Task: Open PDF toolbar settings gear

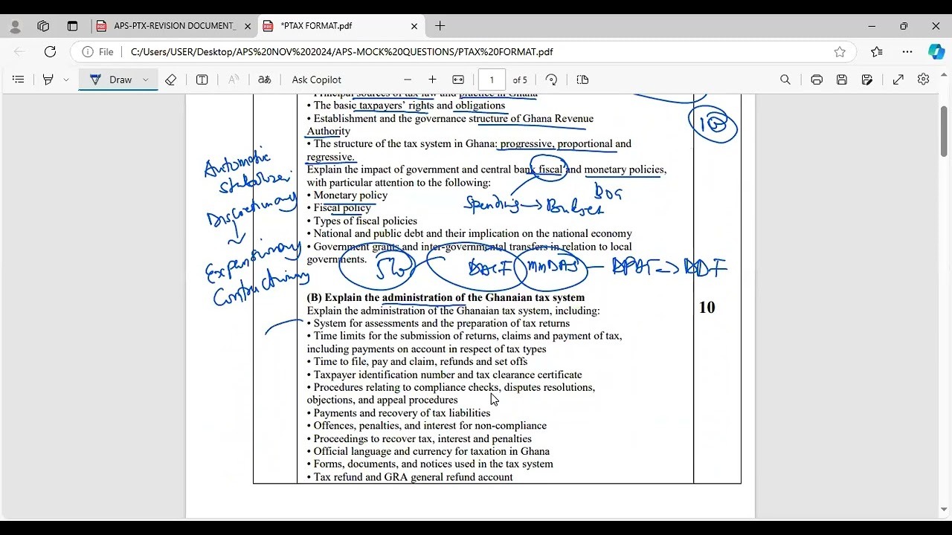Action: (923, 80)
